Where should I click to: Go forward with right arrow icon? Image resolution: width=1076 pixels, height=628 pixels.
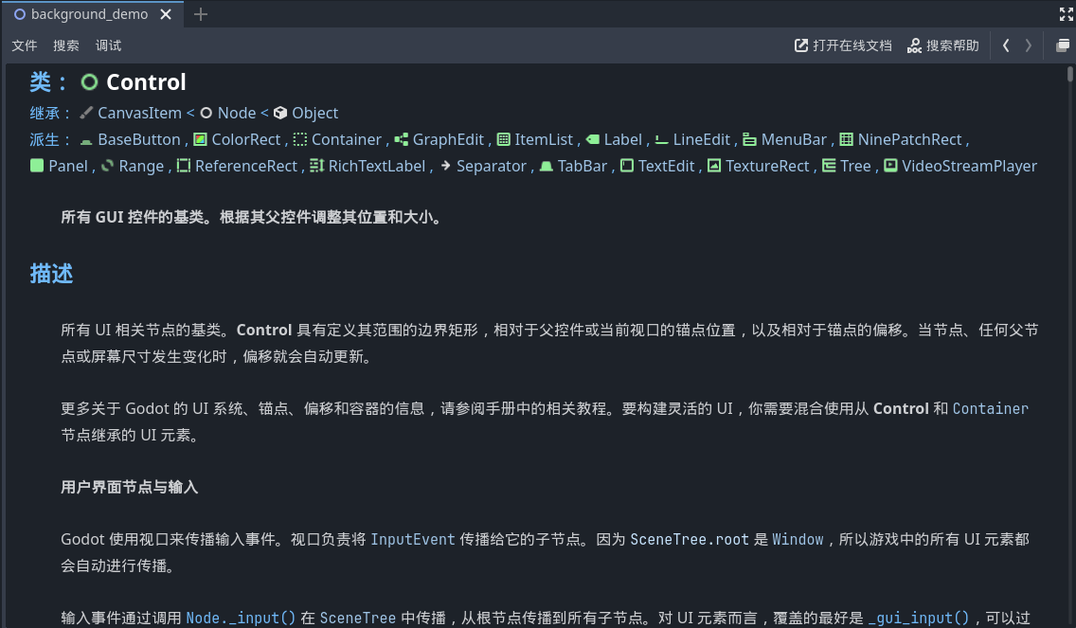pos(1028,45)
